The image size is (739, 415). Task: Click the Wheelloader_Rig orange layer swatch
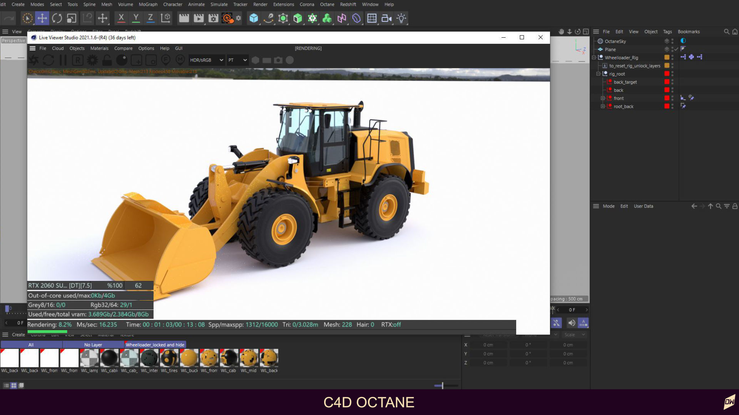click(x=667, y=57)
